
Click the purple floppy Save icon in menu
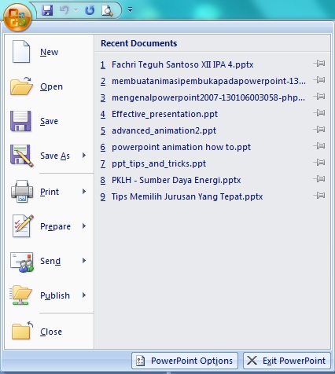[x=20, y=121]
